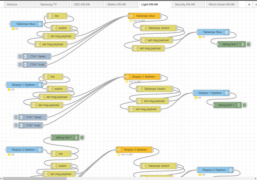Image resolution: width=257 pixels, height=180 pixels.
Task: Trigger topmost {"On": false} inject button
Action: [x=20, y=57]
